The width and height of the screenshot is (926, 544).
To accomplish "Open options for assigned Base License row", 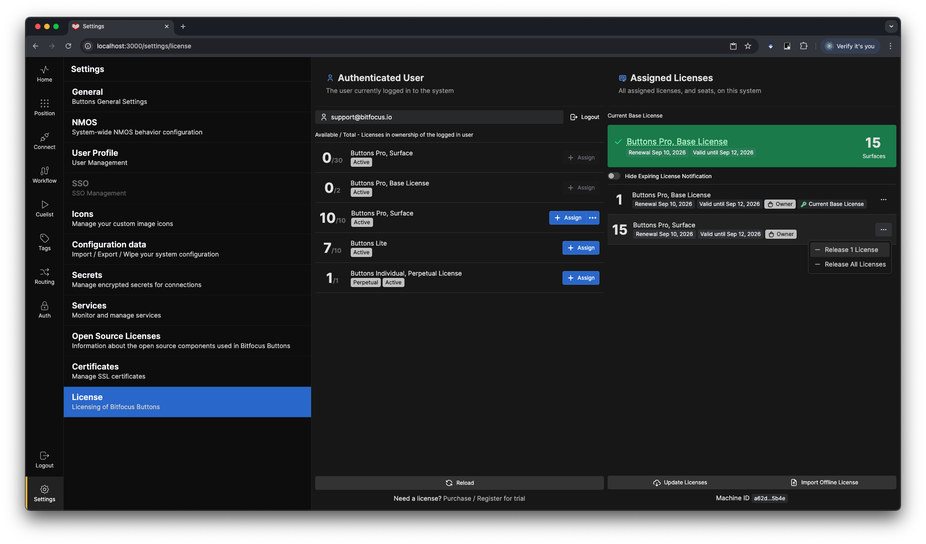I will coord(884,200).
